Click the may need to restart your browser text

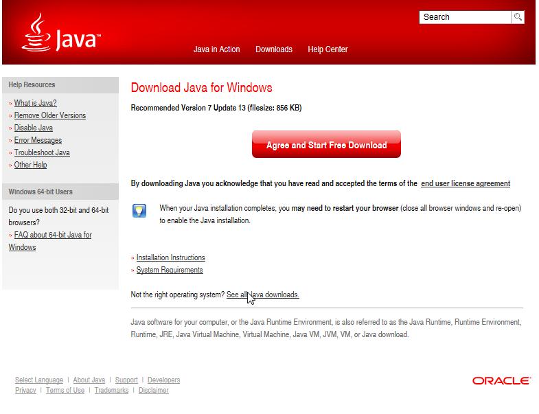pos(345,209)
